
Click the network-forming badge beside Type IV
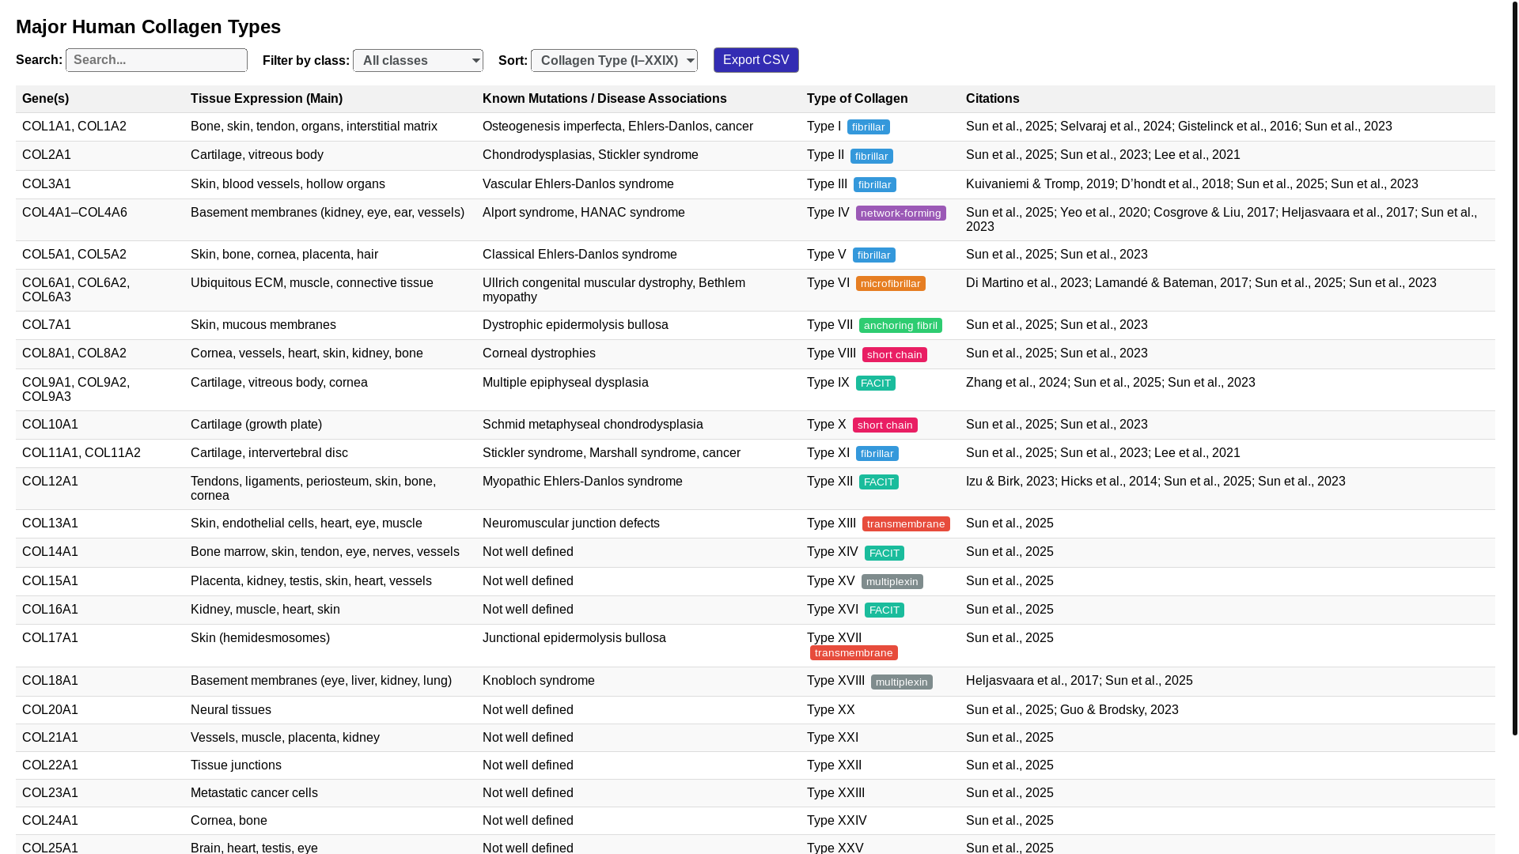[901, 213]
